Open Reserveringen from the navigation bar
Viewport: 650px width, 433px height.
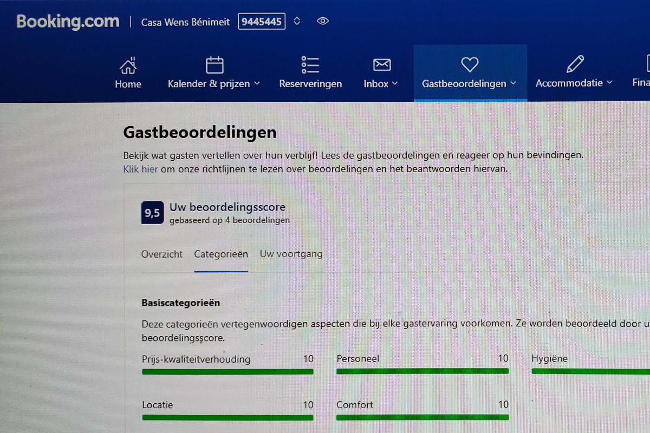click(x=310, y=84)
